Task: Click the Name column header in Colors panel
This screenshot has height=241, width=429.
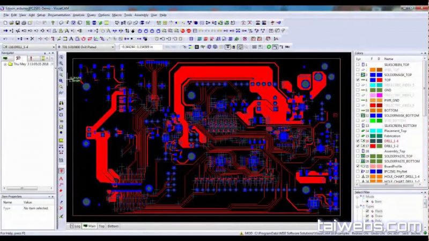Action: pyautogui.click(x=389, y=59)
